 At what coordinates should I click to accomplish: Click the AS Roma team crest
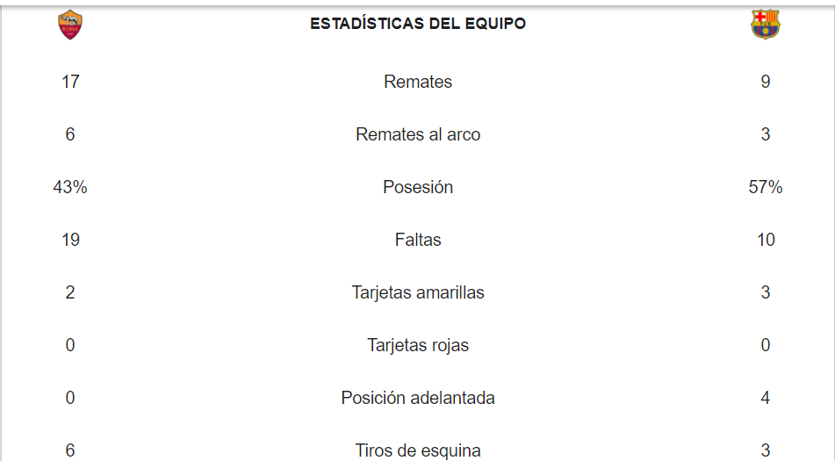tap(70, 25)
